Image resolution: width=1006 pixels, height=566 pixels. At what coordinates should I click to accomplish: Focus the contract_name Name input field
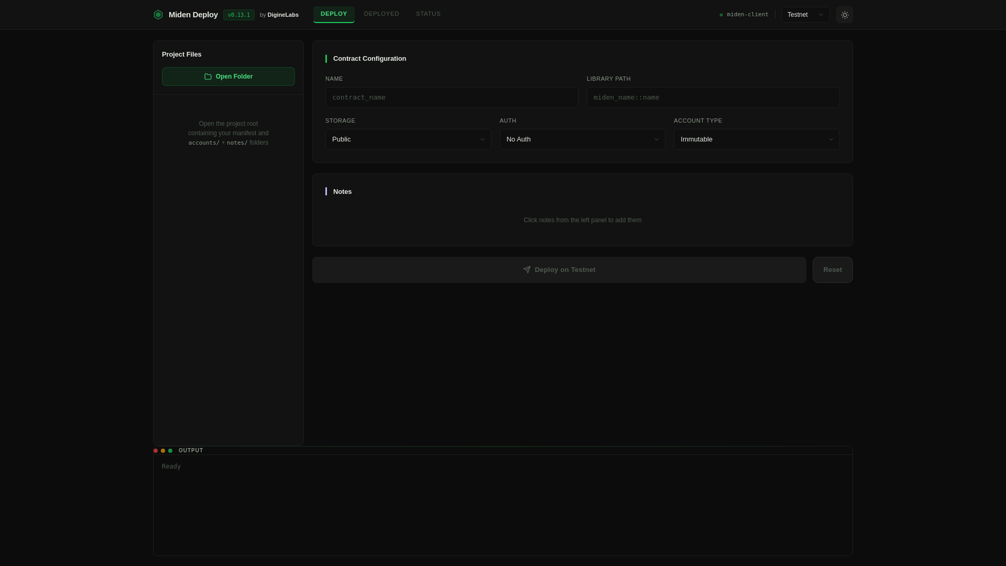[452, 97]
